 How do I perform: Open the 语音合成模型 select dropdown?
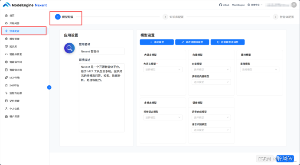(211, 117)
